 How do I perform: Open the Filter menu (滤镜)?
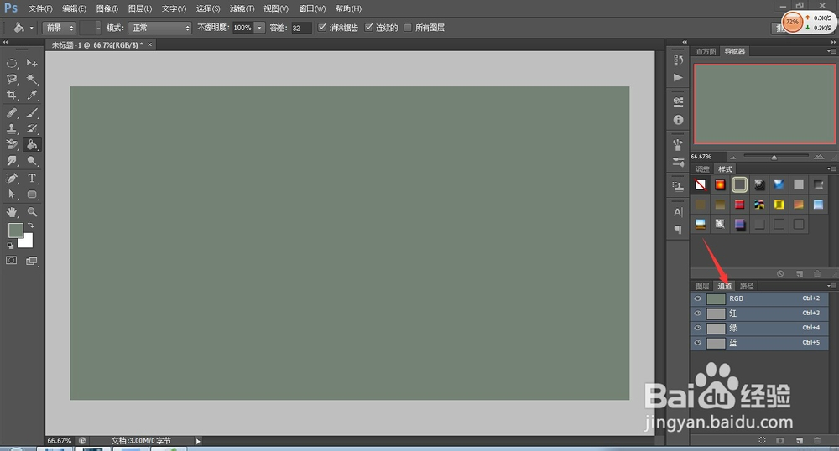point(242,8)
